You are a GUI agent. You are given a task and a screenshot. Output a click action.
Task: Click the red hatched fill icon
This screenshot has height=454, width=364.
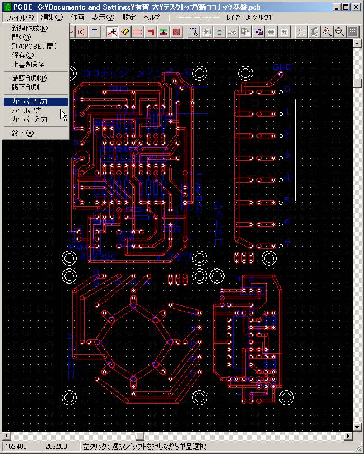176,31
